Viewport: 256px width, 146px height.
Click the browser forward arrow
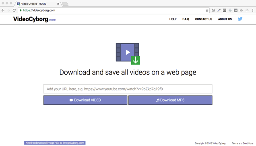point(8,10)
